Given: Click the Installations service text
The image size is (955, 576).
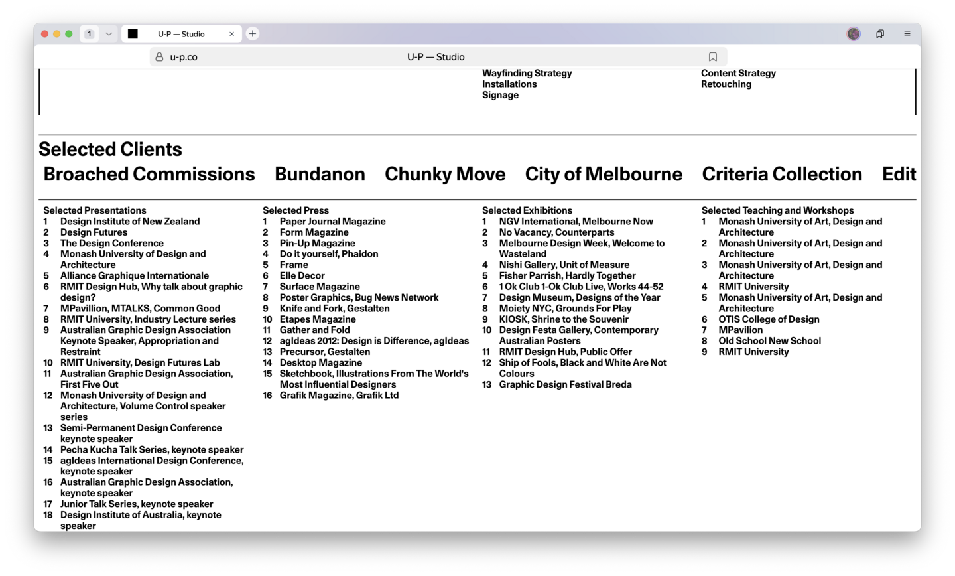Looking at the screenshot, I should tap(509, 84).
